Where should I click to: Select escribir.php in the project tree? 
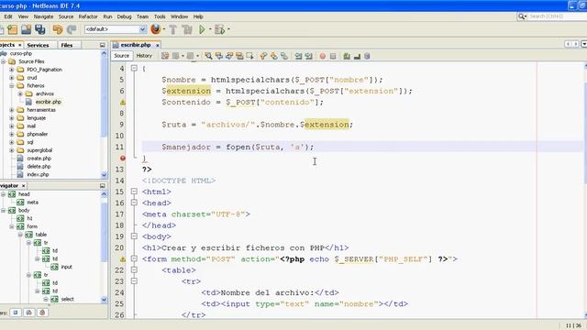click(x=48, y=102)
